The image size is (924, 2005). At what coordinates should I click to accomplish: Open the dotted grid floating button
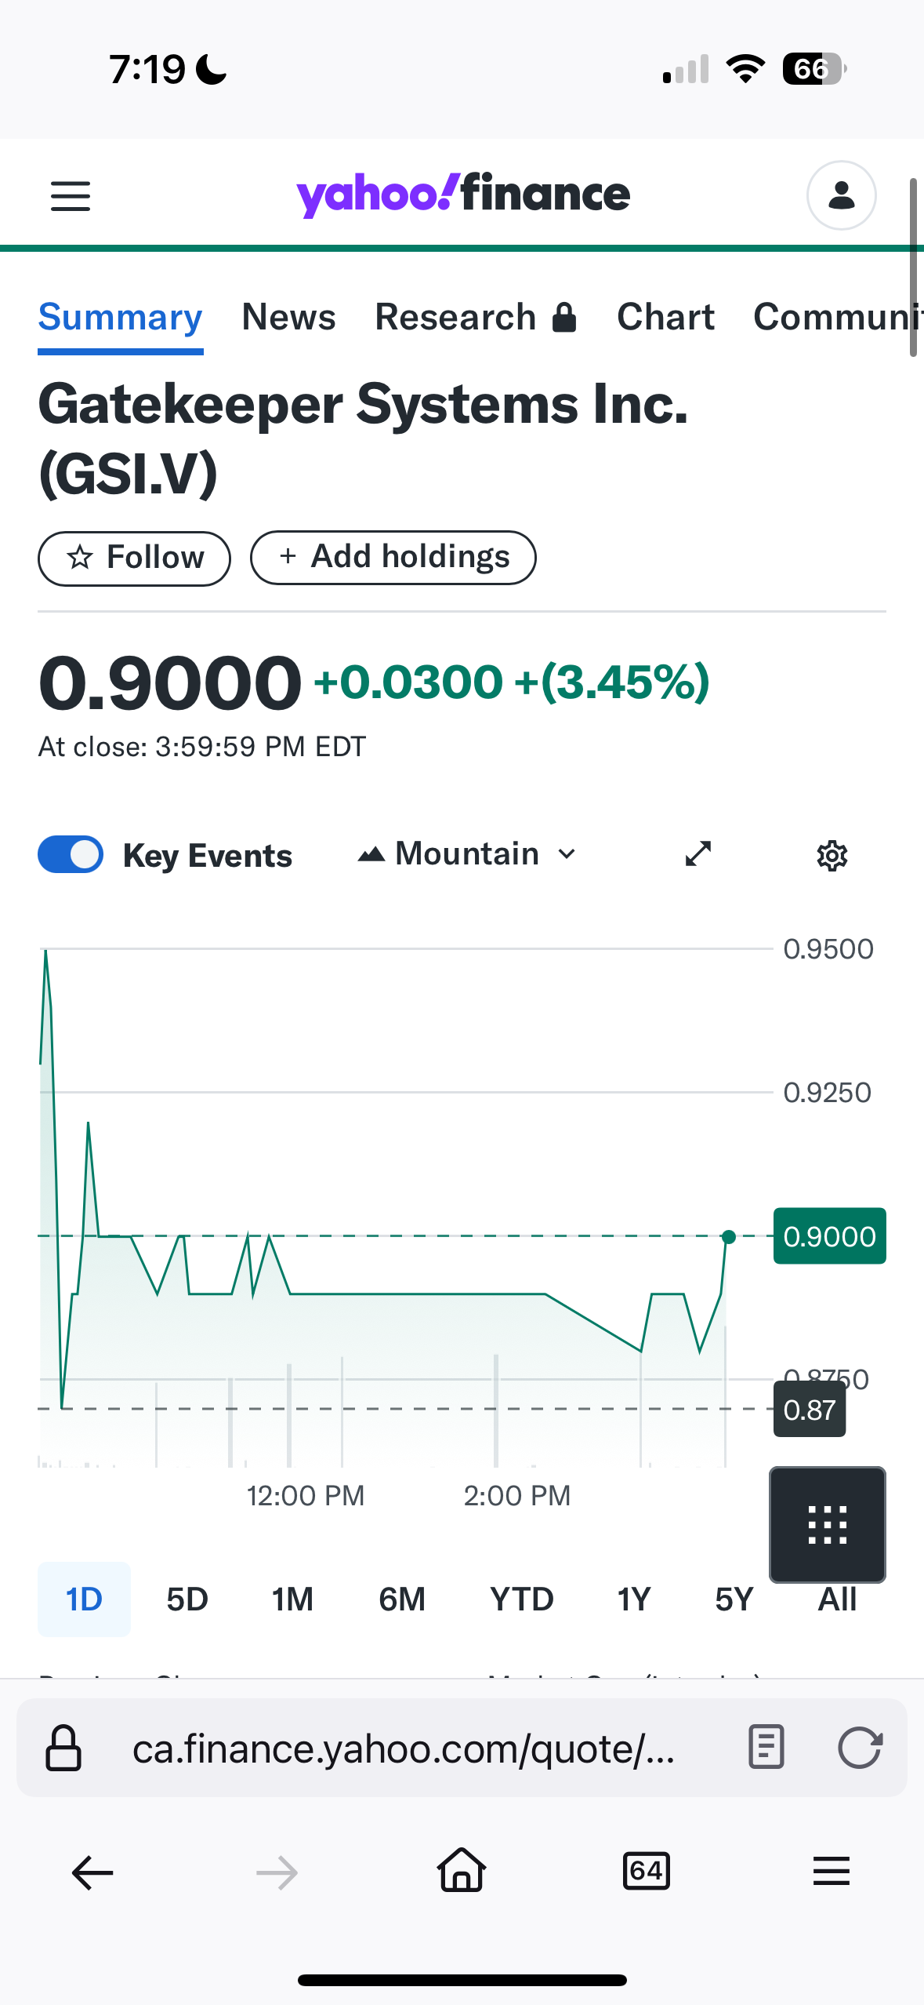828,1525
